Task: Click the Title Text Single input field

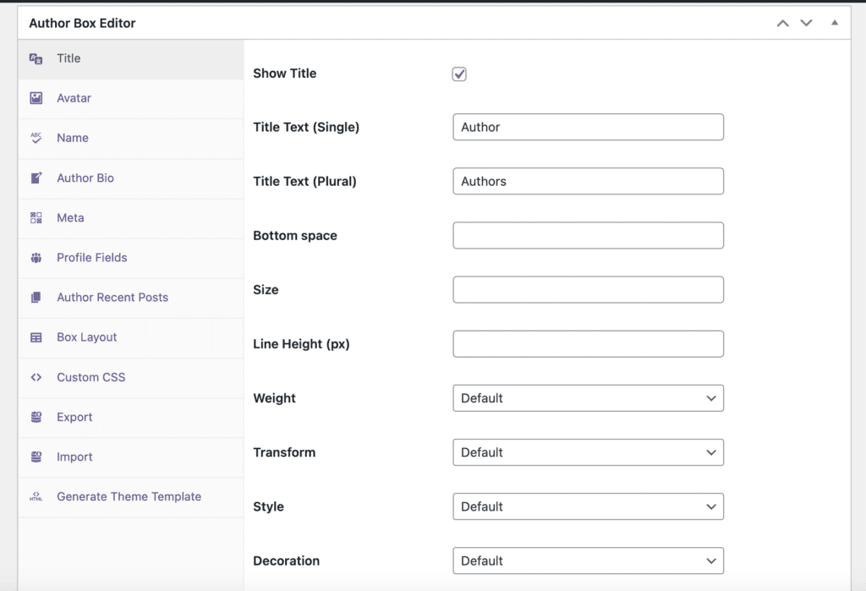Action: click(588, 127)
